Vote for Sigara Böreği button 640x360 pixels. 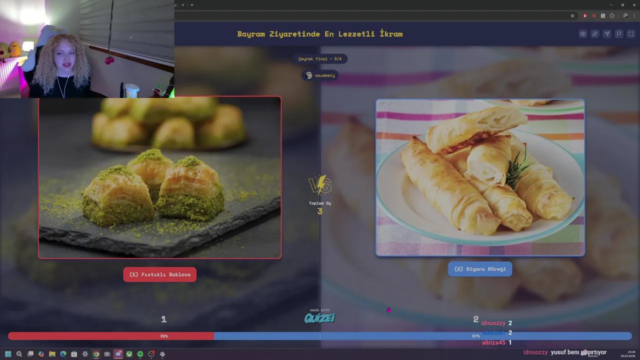(480, 269)
